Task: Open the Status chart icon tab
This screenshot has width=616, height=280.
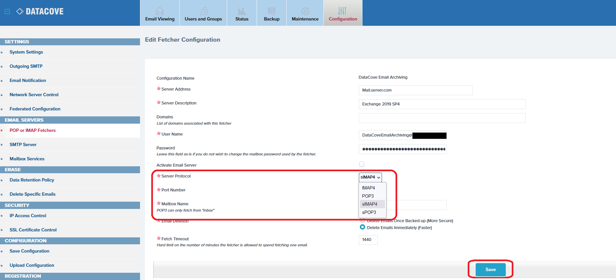Action: tap(242, 13)
